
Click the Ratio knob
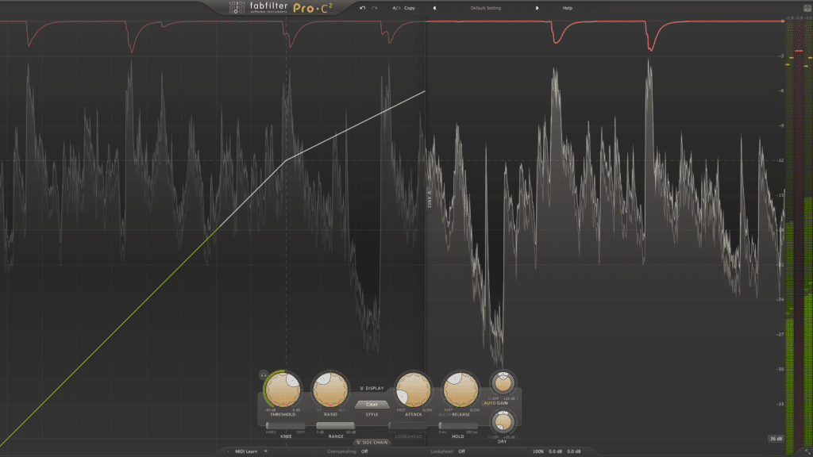point(330,390)
